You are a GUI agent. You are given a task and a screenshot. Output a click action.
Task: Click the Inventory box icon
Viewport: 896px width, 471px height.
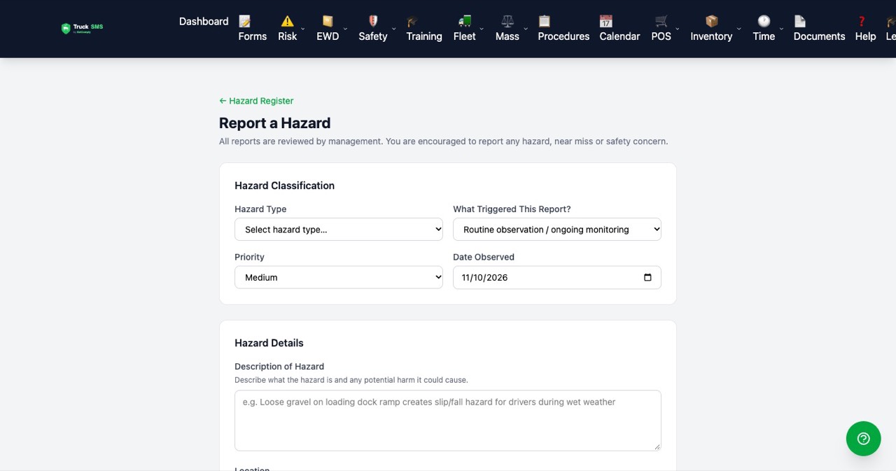pyautogui.click(x=711, y=21)
